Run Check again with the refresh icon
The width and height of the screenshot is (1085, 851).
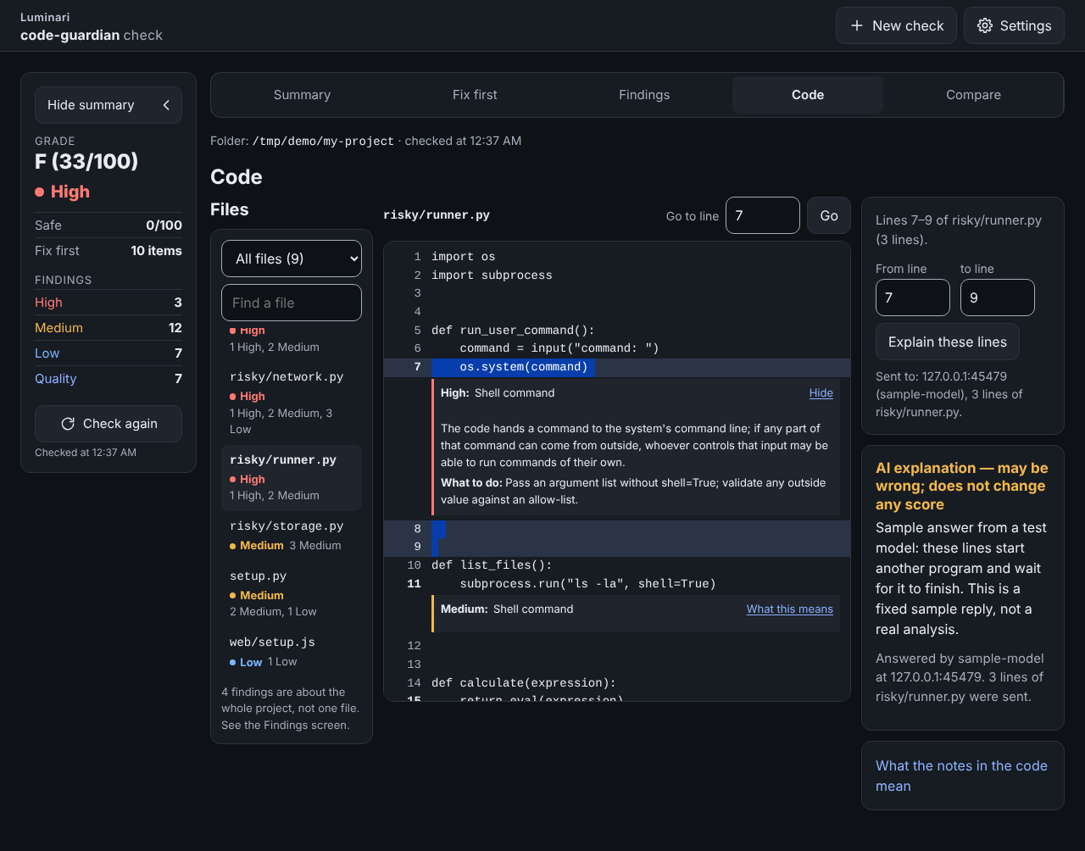pyautogui.click(x=108, y=424)
